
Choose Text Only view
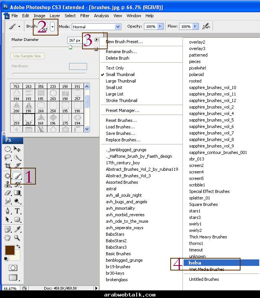[x=115, y=68]
